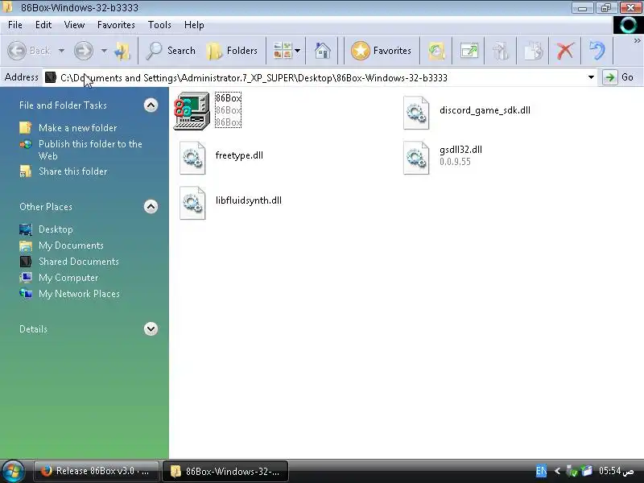Viewport: 644px width, 483px height.
Task: Click the 86Box-Windows-32 taskbar button
Action: 225,471
